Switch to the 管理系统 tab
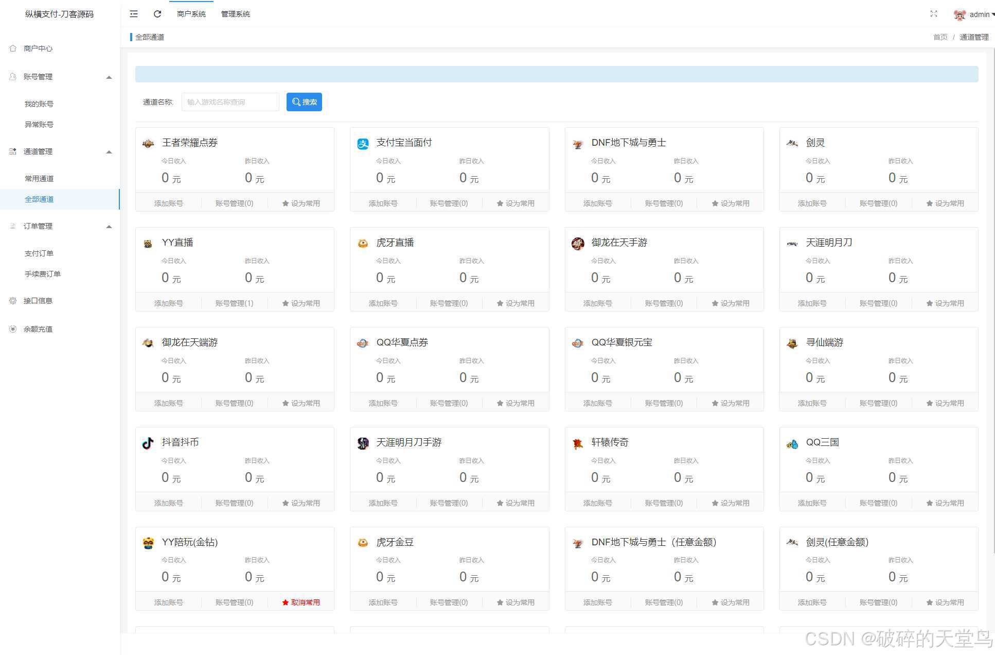 [235, 14]
